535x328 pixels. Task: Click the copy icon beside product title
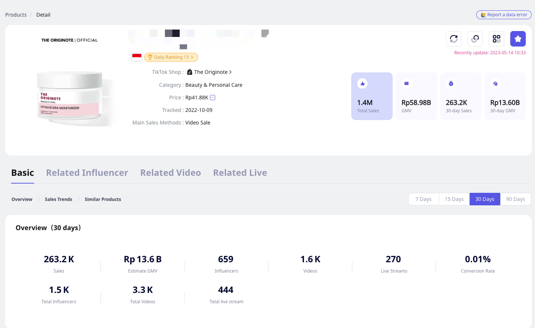[265, 34]
